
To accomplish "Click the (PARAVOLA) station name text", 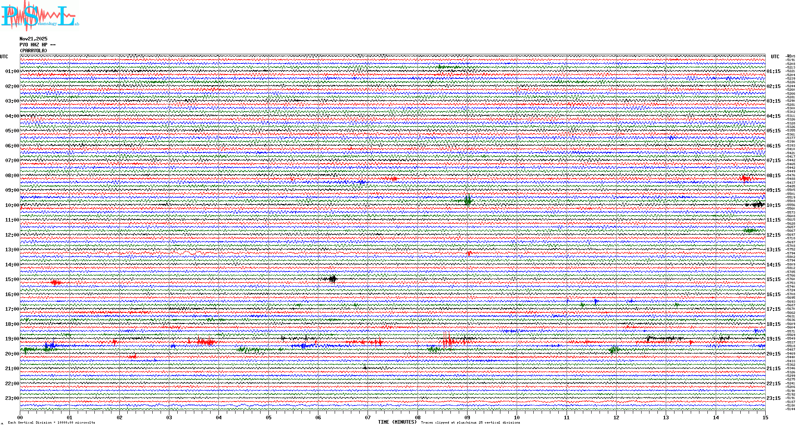I will pos(33,51).
